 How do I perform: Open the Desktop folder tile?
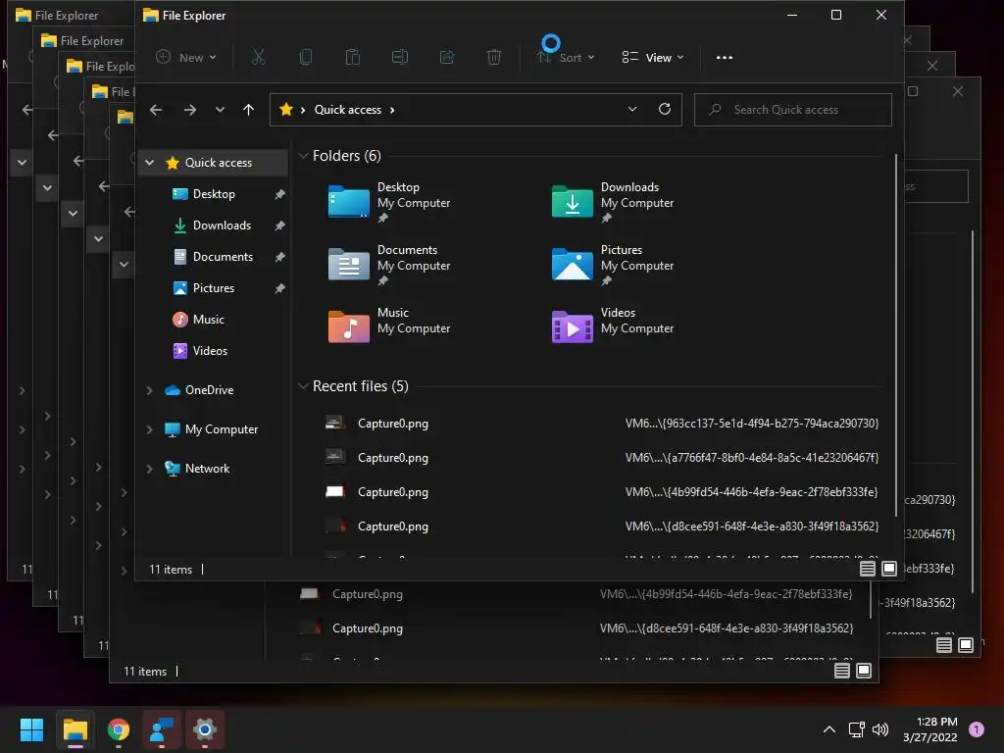[390, 202]
